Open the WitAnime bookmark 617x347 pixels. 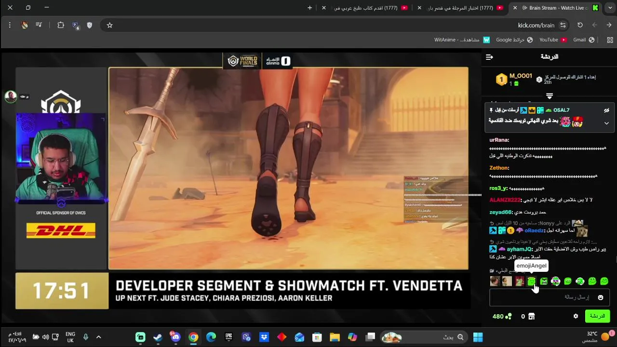(462, 40)
